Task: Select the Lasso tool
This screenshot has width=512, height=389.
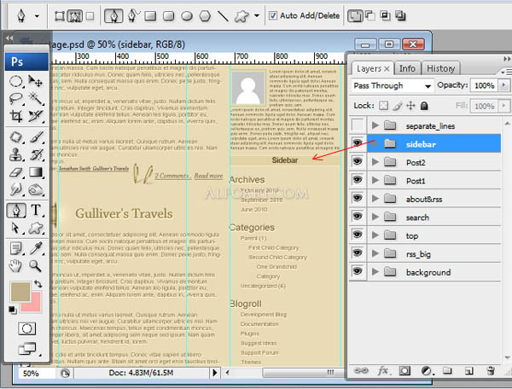Action: pyautogui.click(x=16, y=99)
